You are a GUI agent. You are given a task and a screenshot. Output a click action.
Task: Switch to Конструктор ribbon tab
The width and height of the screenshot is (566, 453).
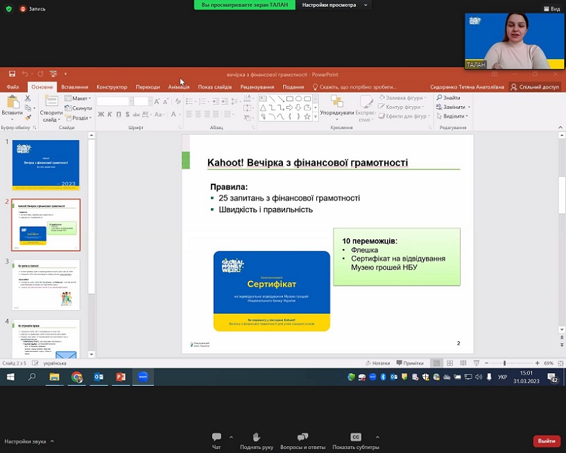pos(112,87)
